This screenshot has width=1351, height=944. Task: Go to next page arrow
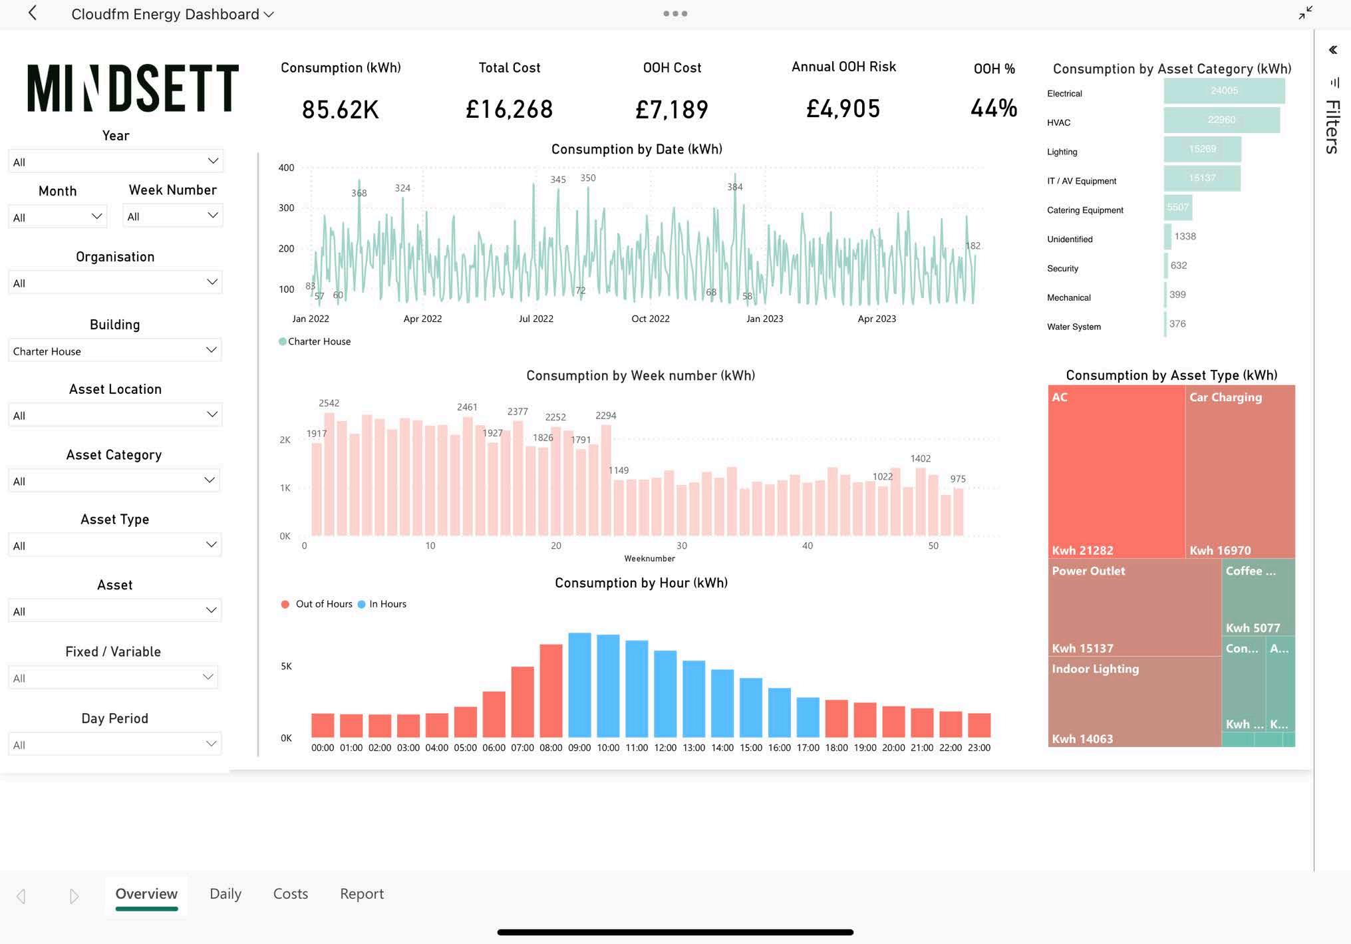tap(74, 896)
